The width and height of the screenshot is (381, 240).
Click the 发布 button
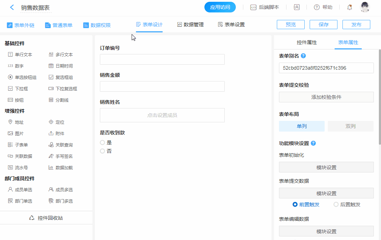coord(356,25)
